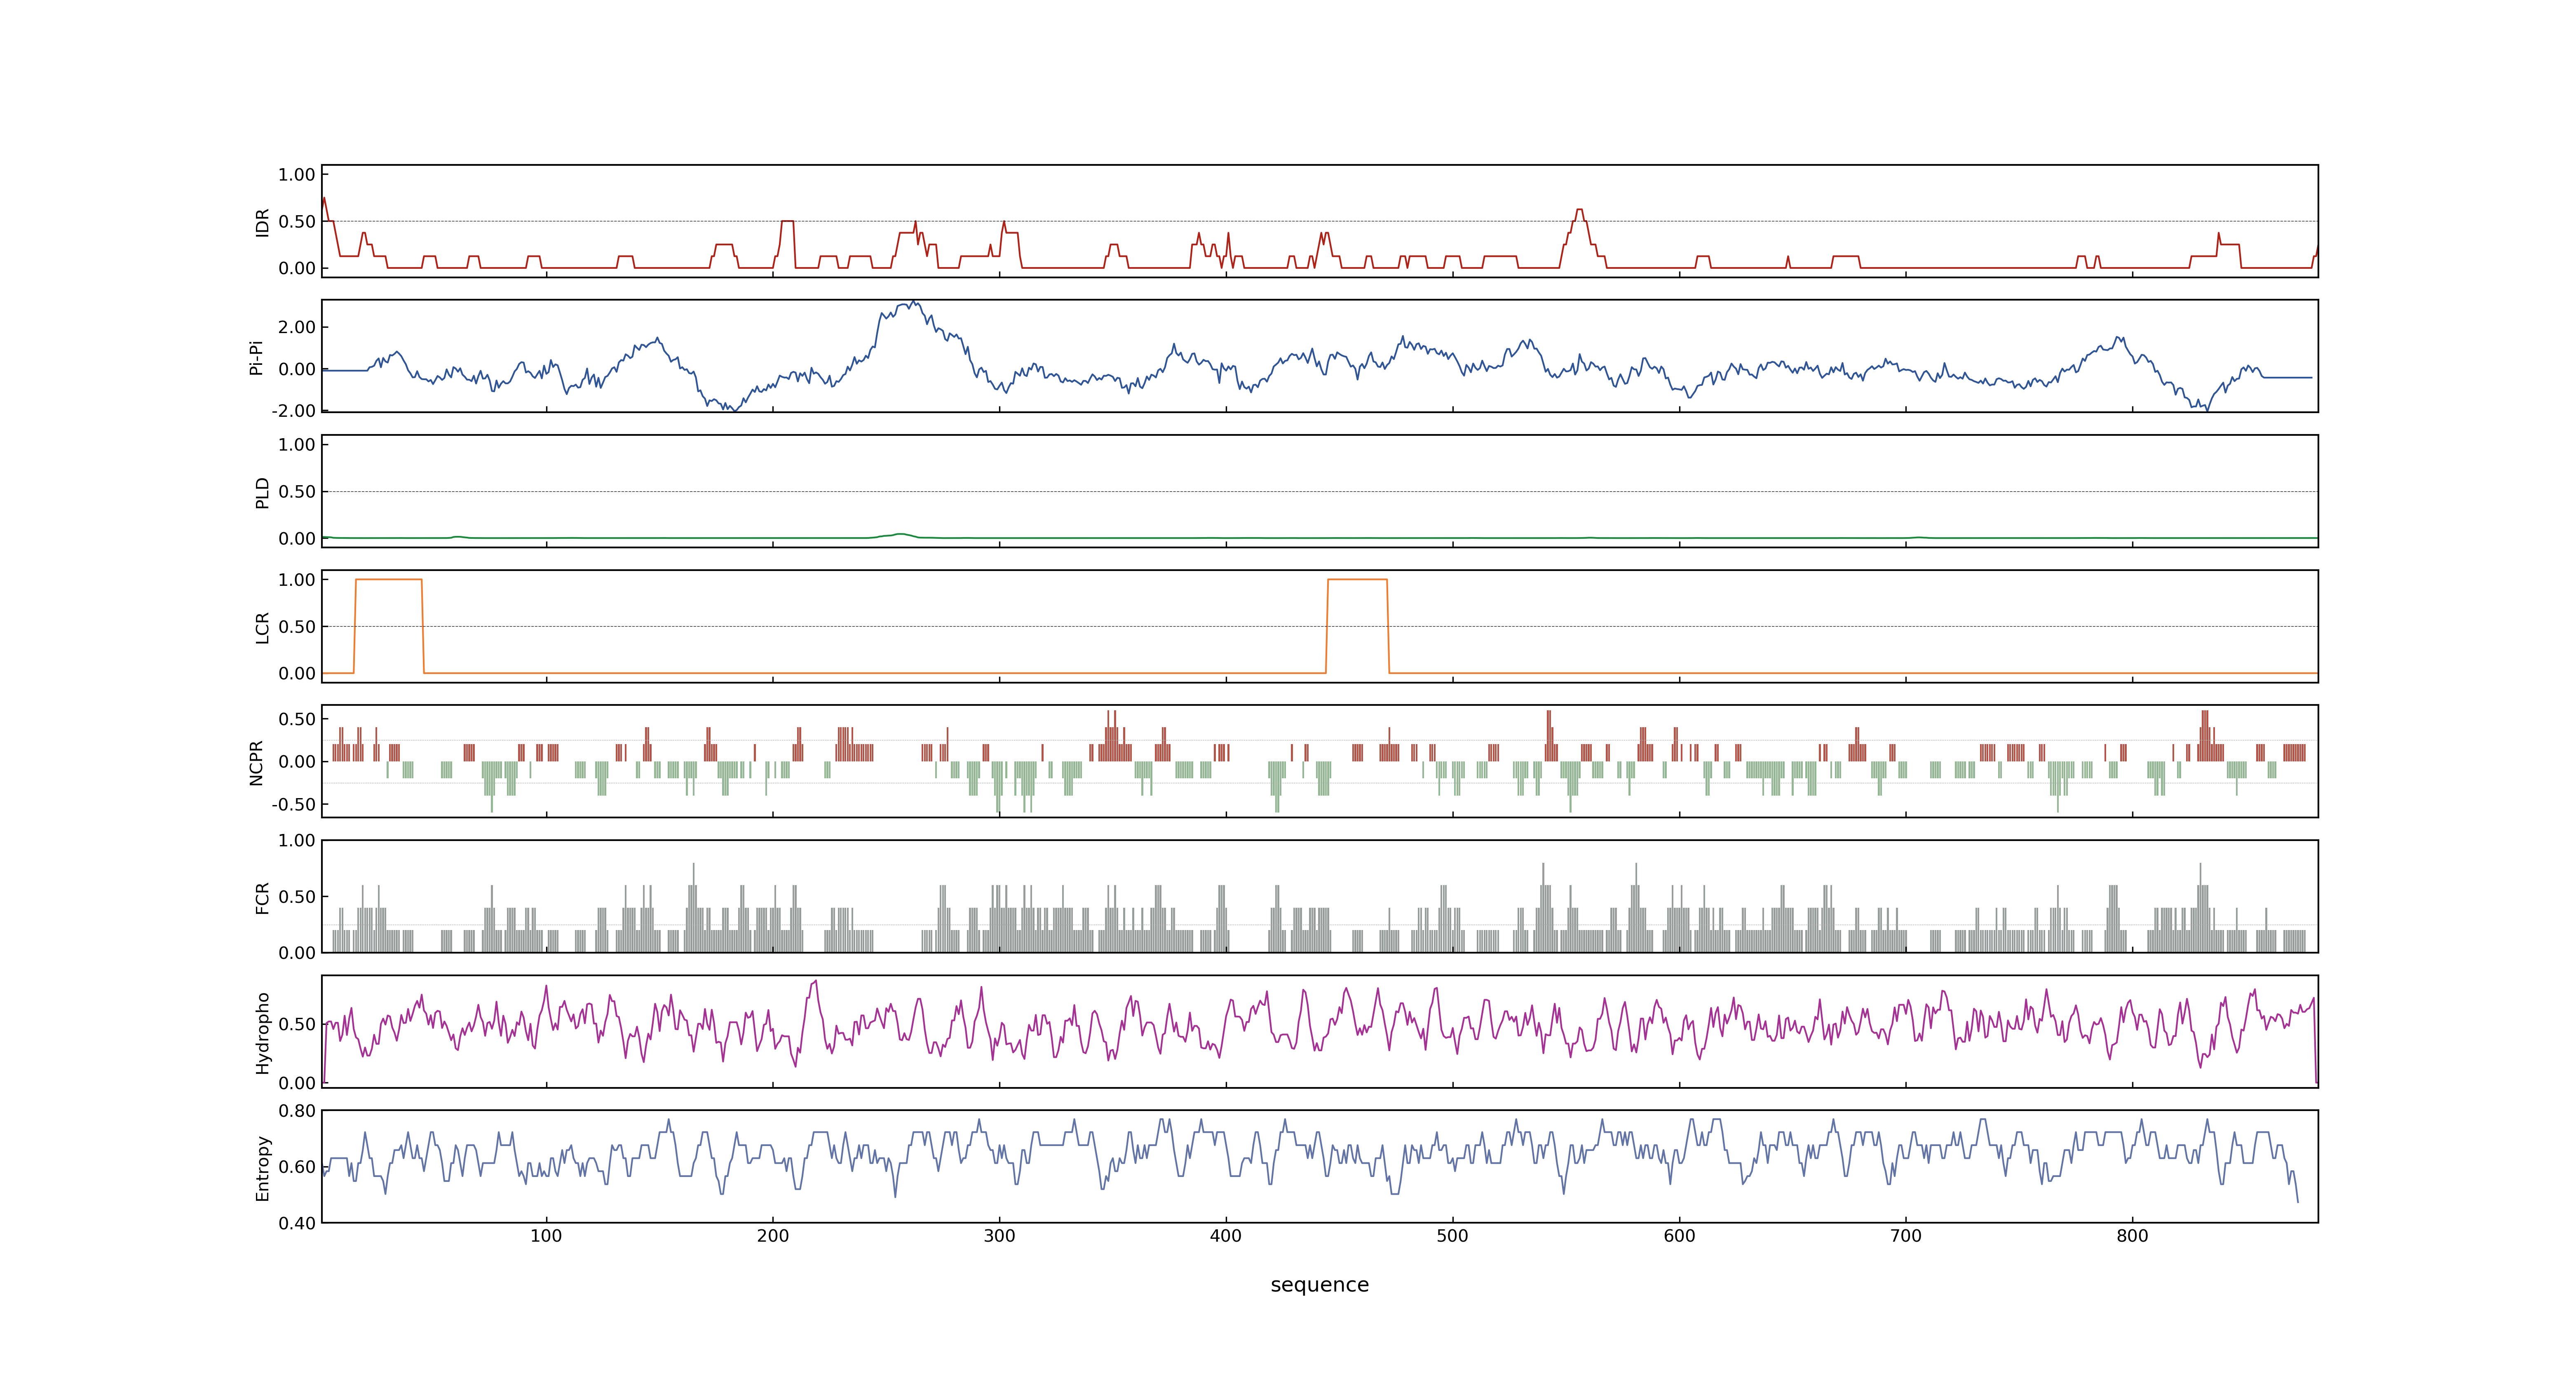Click the 0.50 tick on Hydropho axis
Screen dimensions: 2576x1374
tap(297, 1024)
